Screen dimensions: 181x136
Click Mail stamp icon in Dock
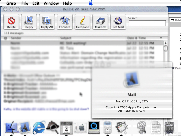[25, 128]
